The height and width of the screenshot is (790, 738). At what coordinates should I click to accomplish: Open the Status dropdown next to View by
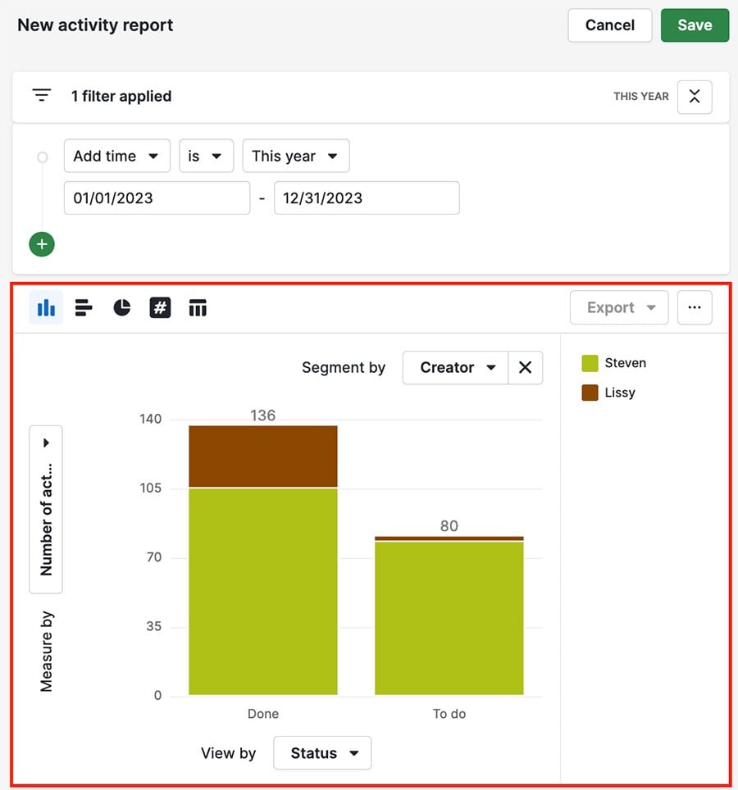click(x=322, y=753)
